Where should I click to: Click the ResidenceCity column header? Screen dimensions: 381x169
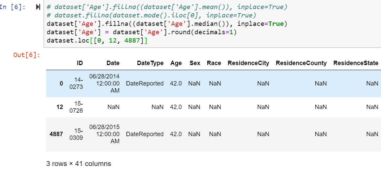(248, 63)
